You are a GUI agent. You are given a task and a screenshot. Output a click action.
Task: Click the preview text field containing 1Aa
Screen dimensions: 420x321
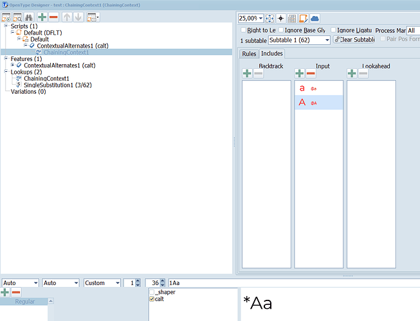294,282
